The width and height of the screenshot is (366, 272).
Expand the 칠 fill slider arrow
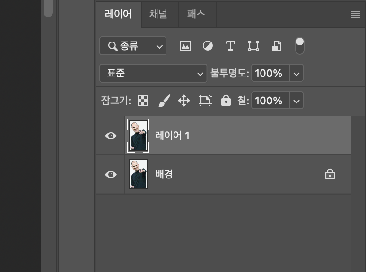pos(296,101)
